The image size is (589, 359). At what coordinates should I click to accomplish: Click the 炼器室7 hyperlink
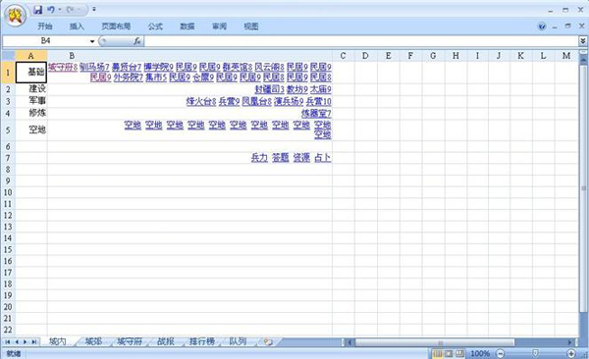[316, 114]
